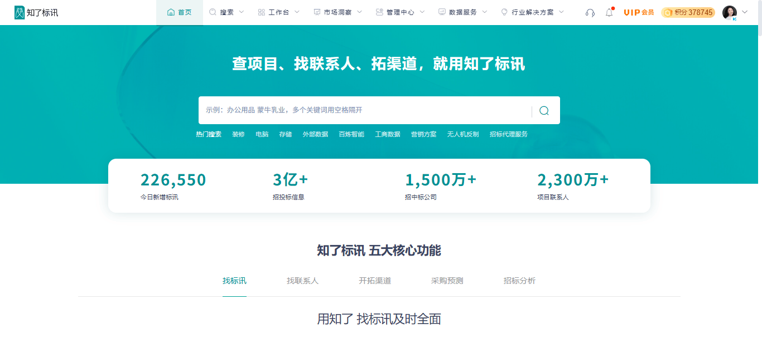Switch to the 开拓渠道 tab

(x=375, y=281)
